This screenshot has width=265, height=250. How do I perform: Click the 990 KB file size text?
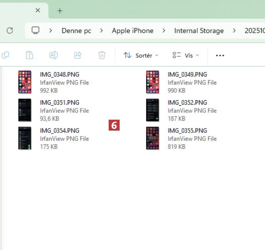pos(176,91)
